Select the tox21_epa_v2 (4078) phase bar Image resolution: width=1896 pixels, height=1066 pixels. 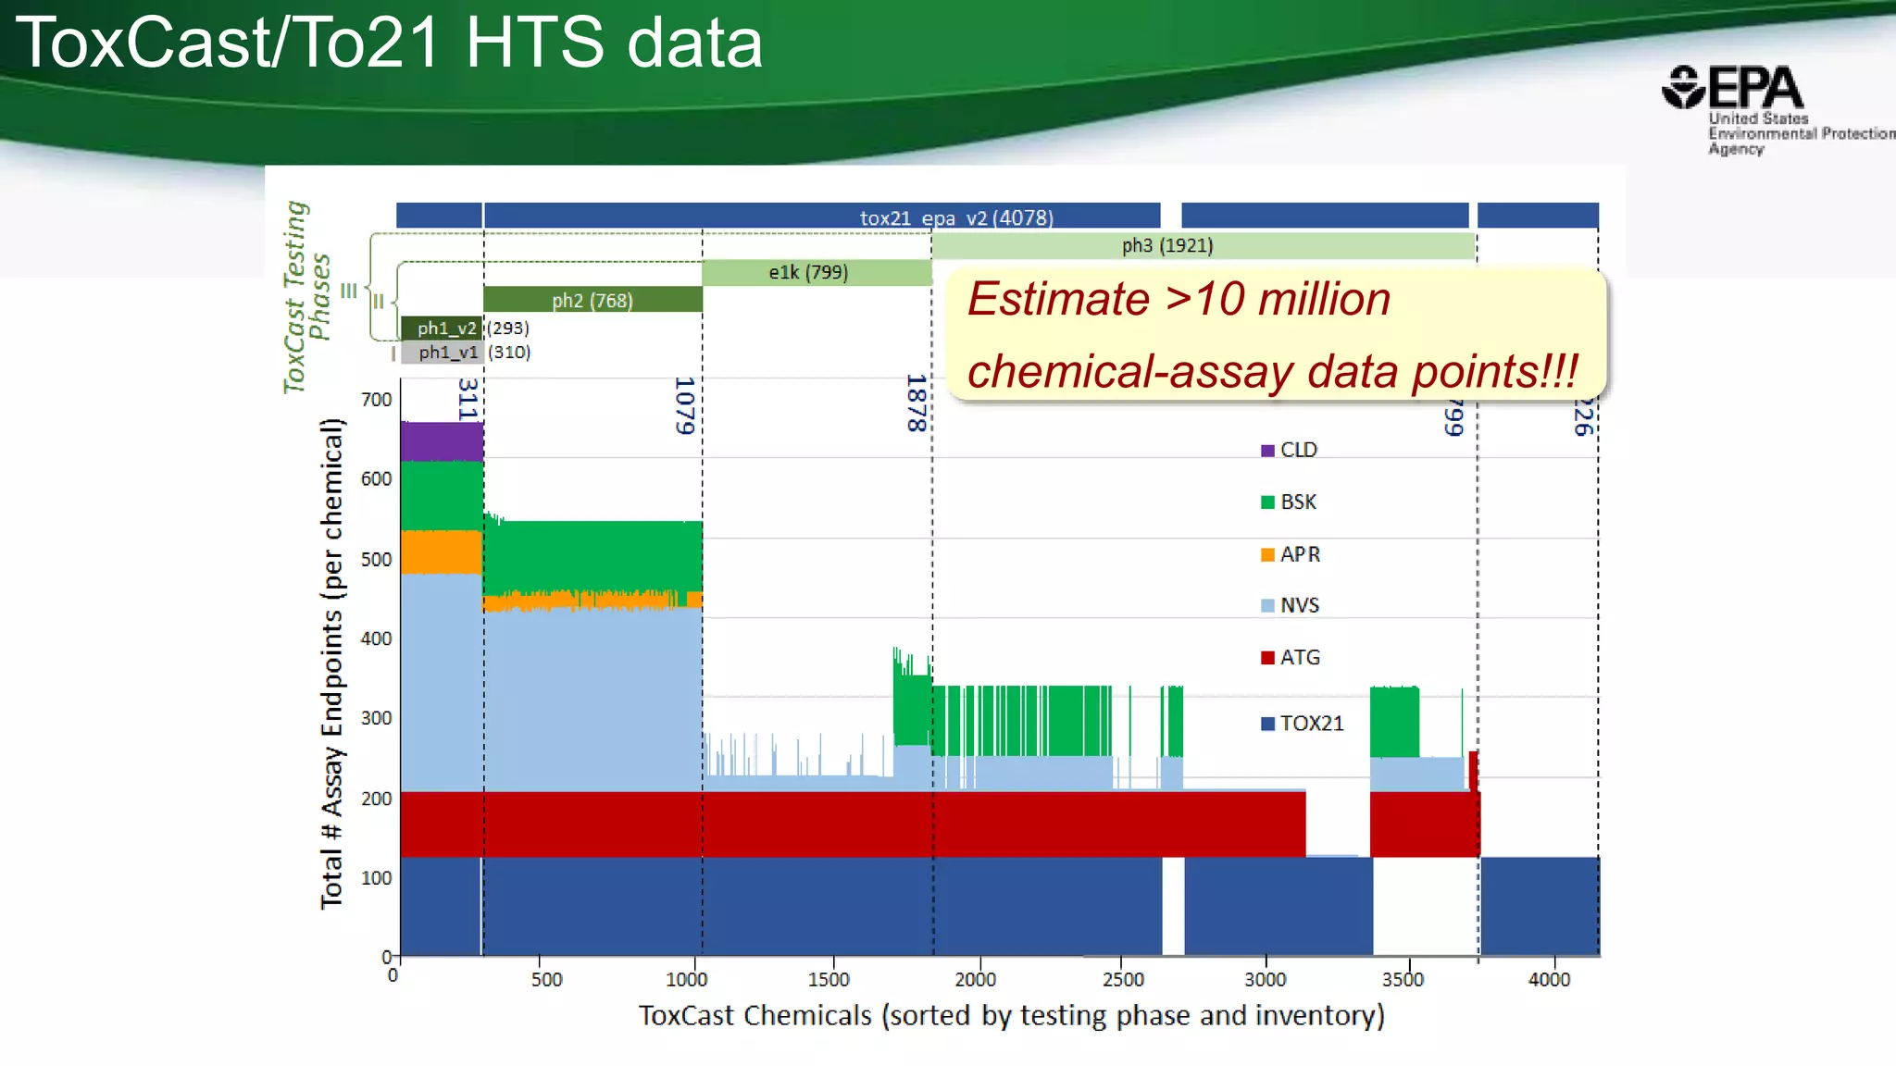tap(955, 217)
